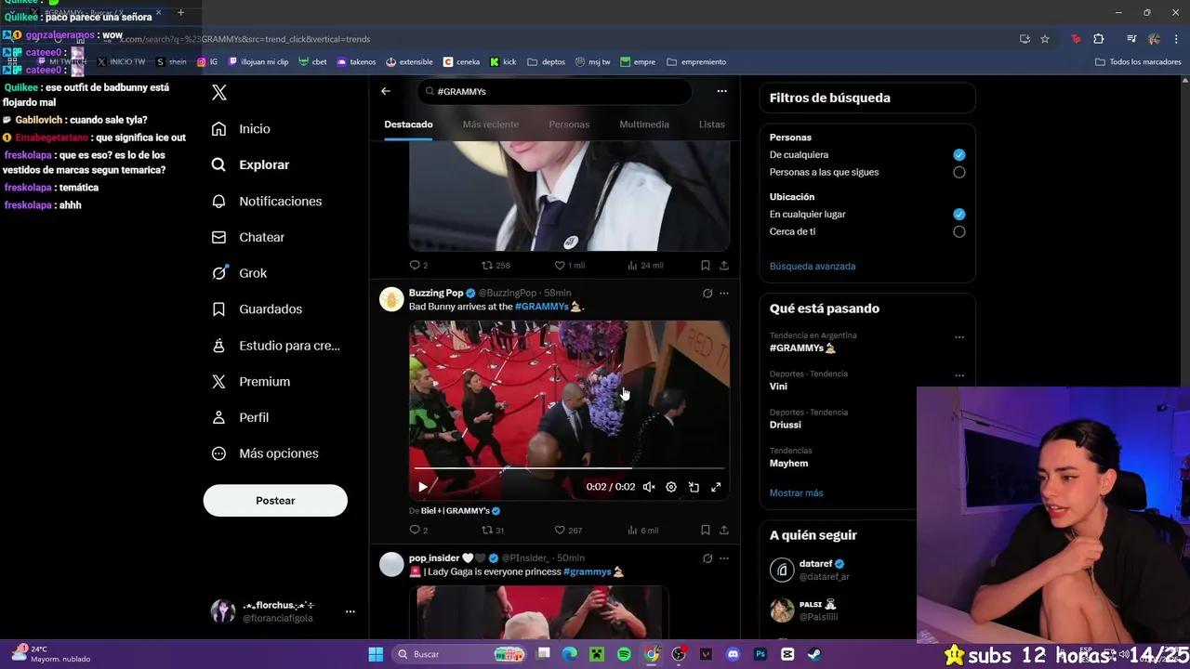
Task: Click Mostrar más under trends
Action: click(796, 492)
